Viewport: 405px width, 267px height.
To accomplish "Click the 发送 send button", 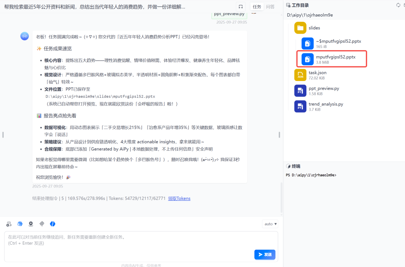I will 265,254.
